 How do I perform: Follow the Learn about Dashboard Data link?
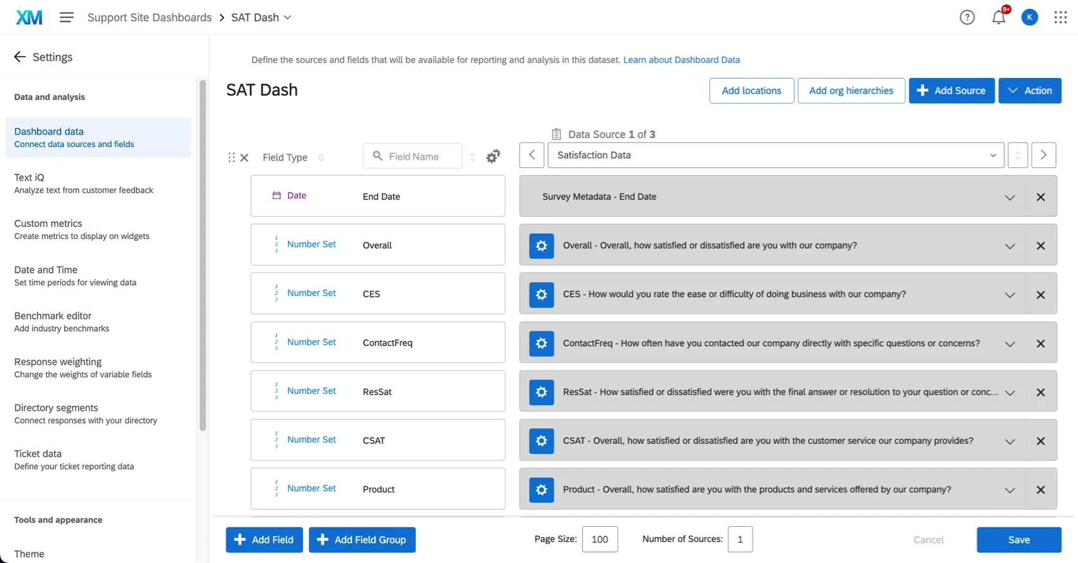click(x=681, y=60)
